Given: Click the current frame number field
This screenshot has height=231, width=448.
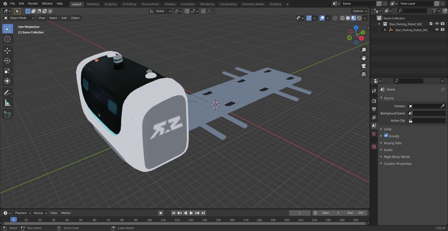Looking at the screenshot, I should 299,213.
